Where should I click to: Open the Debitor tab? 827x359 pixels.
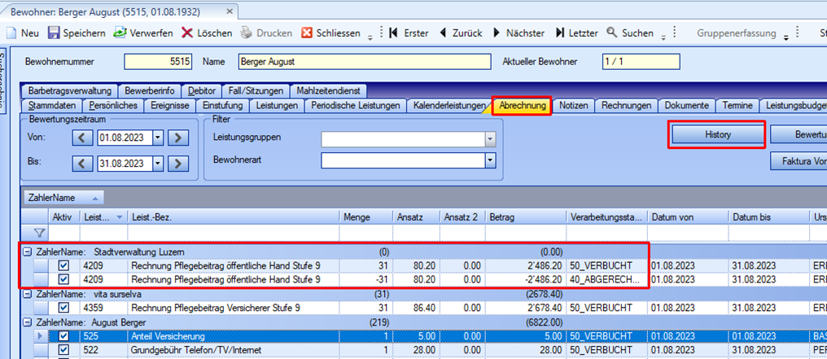[x=202, y=90]
